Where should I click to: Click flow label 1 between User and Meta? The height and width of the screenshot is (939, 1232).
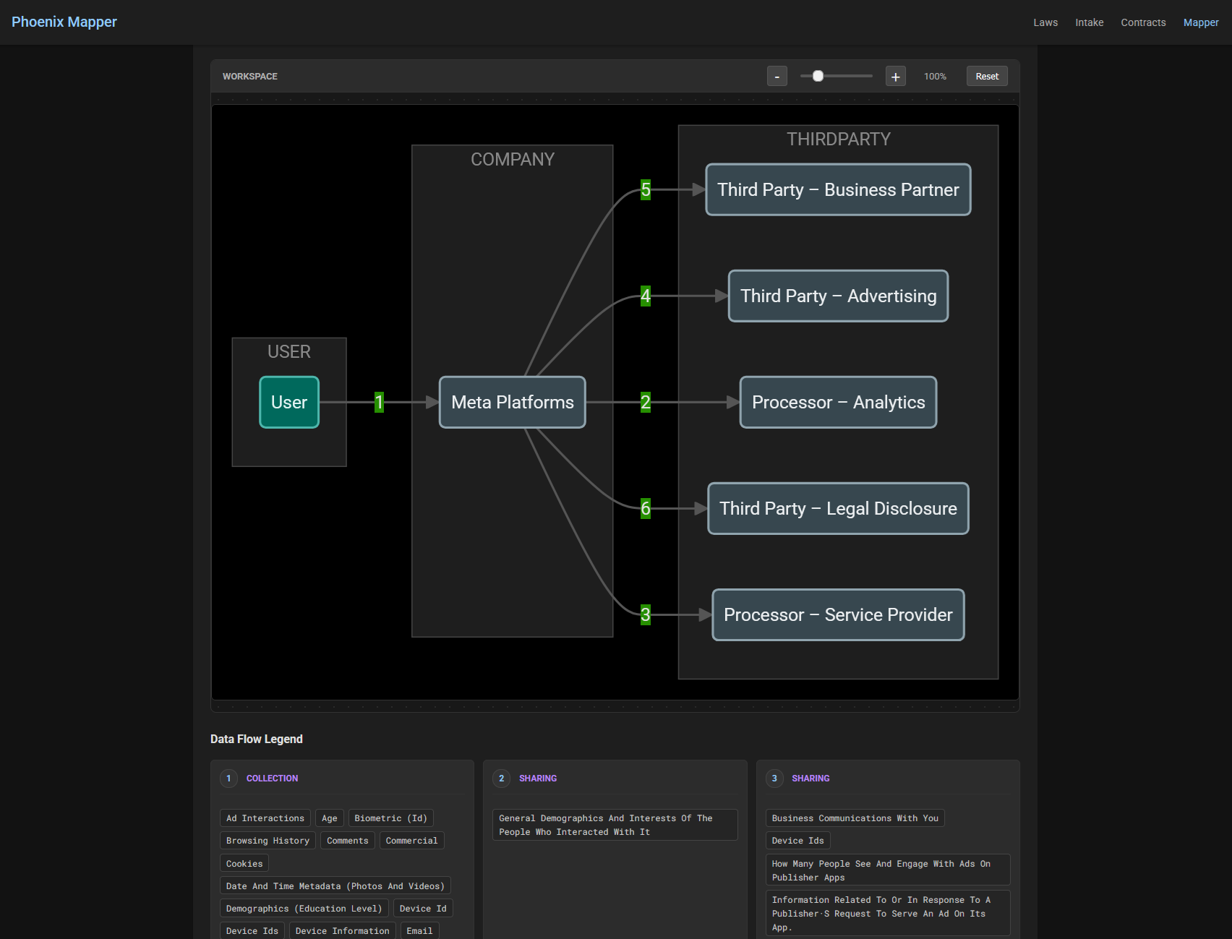coord(379,403)
